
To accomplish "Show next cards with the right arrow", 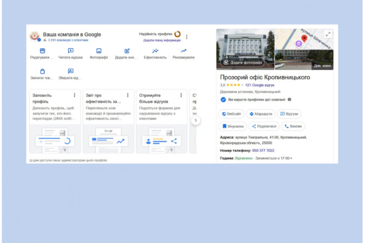I will (x=196, y=120).
